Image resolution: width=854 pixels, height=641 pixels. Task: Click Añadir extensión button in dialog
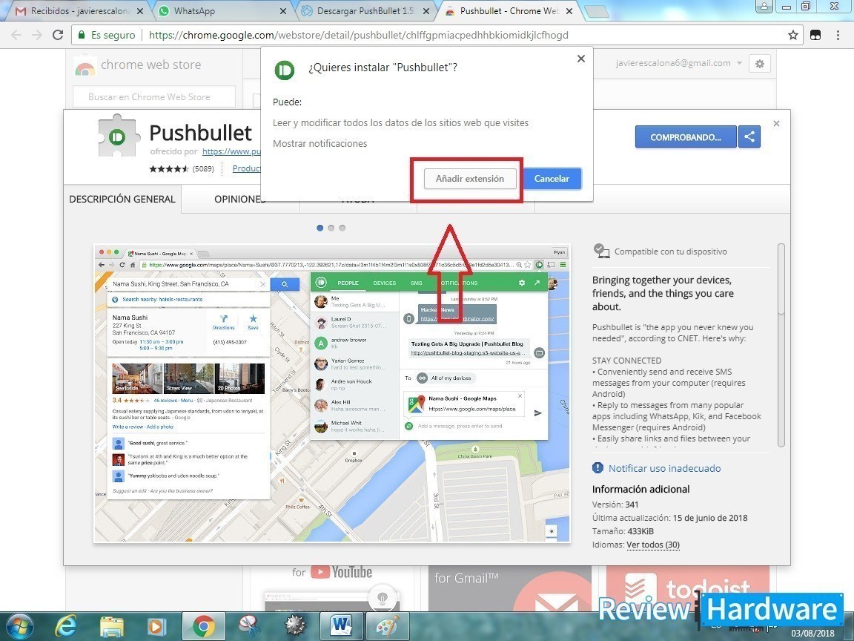pyautogui.click(x=470, y=179)
